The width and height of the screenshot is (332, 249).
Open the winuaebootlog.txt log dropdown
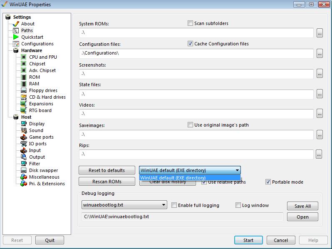coord(124,205)
